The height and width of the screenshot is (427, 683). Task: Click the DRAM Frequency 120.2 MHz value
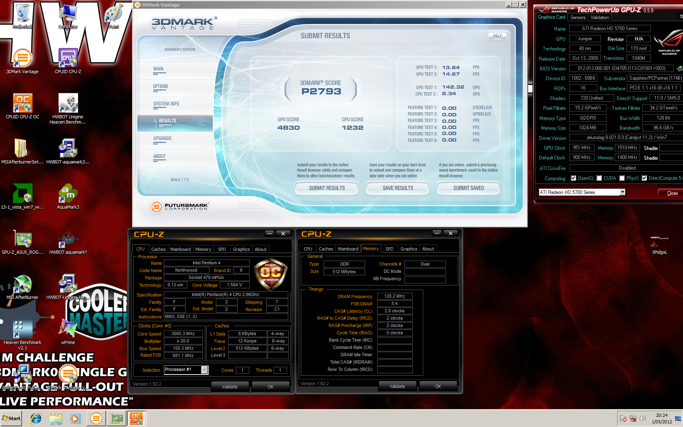pyautogui.click(x=394, y=296)
